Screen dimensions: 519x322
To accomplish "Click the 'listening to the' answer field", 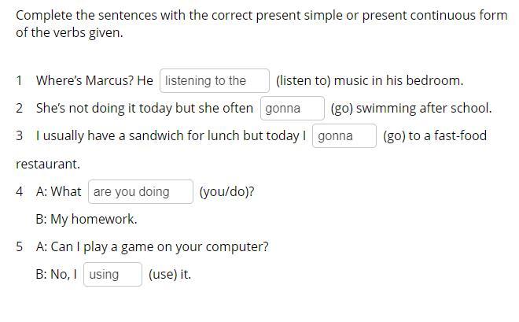I will [215, 81].
